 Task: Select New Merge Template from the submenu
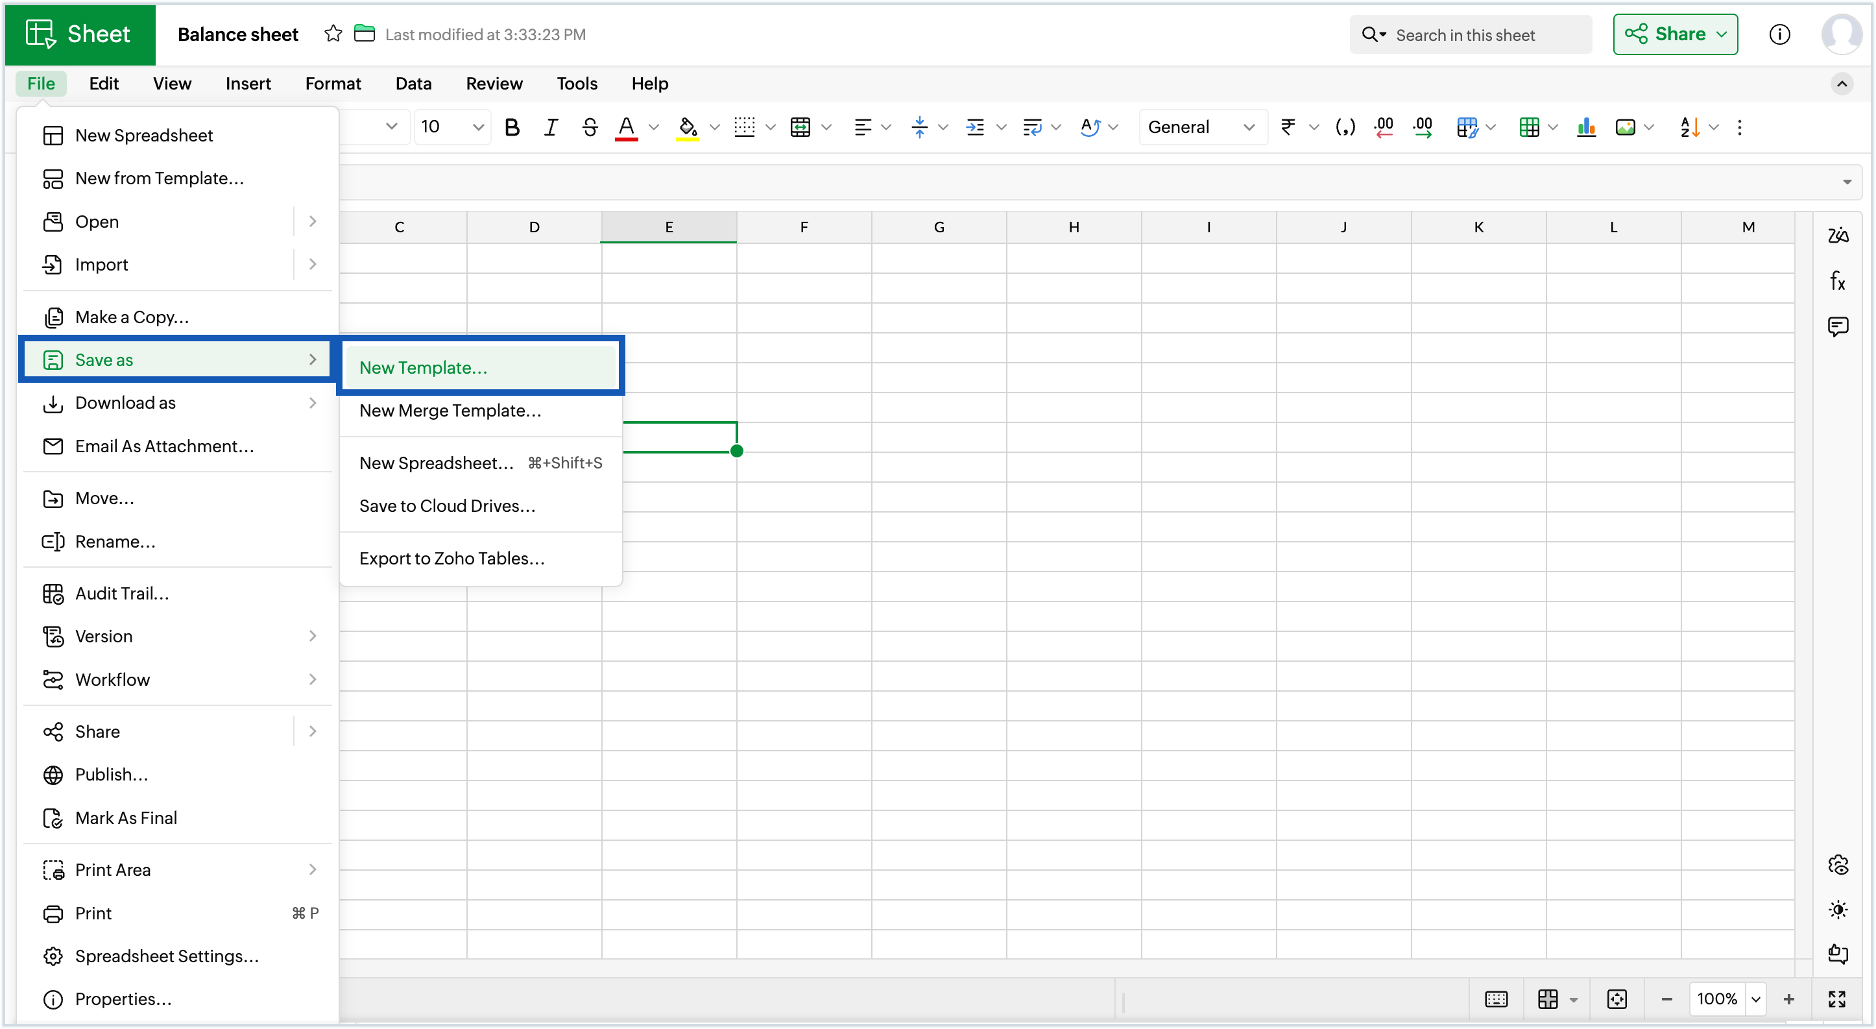coord(450,411)
